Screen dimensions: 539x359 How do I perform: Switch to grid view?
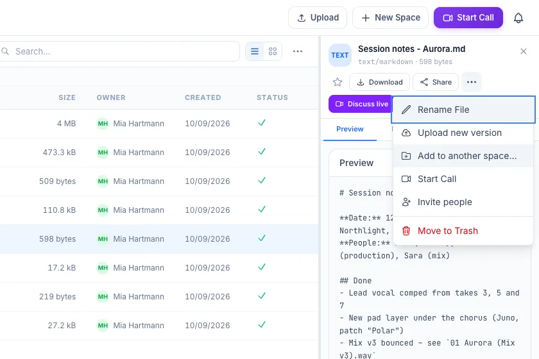[273, 51]
